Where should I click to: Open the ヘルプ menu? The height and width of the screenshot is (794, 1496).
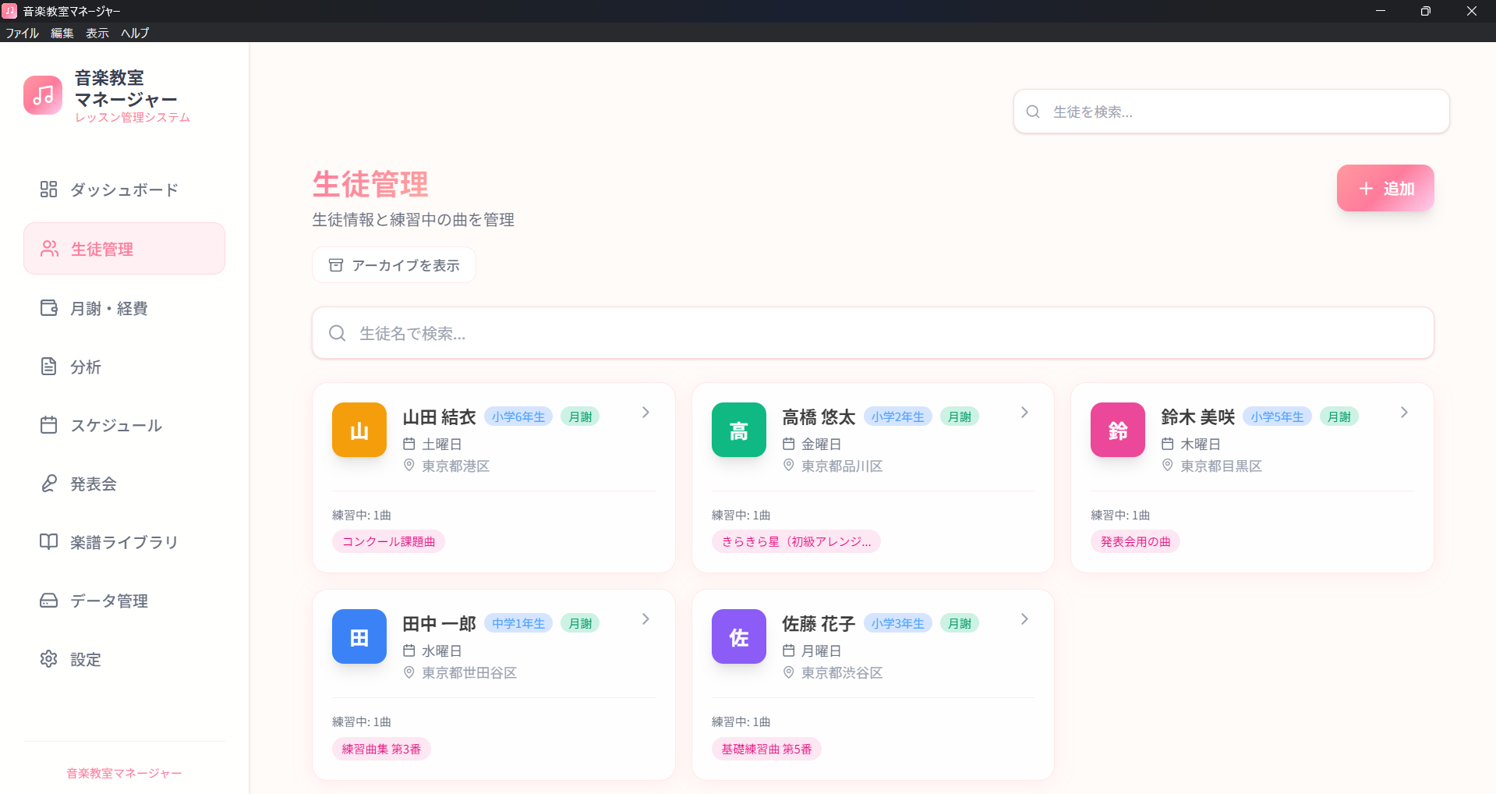click(x=134, y=33)
